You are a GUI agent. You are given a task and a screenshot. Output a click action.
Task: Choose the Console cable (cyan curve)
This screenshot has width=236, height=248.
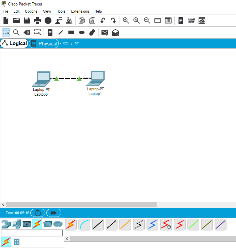[84, 224]
